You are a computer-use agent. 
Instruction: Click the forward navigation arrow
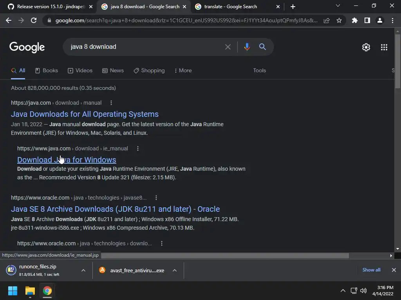[x=21, y=20]
